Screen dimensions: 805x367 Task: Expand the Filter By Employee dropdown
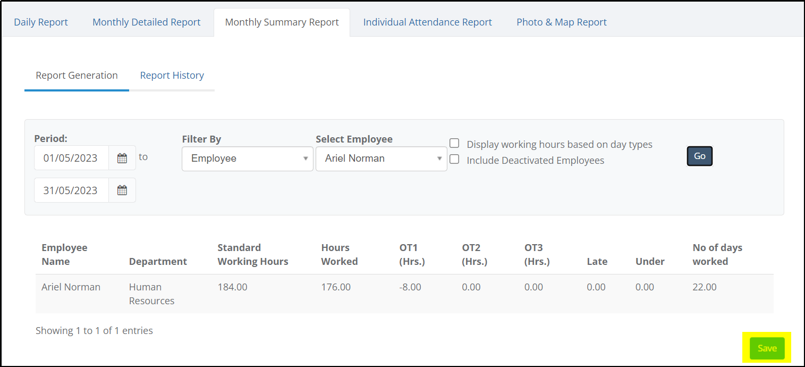point(248,159)
